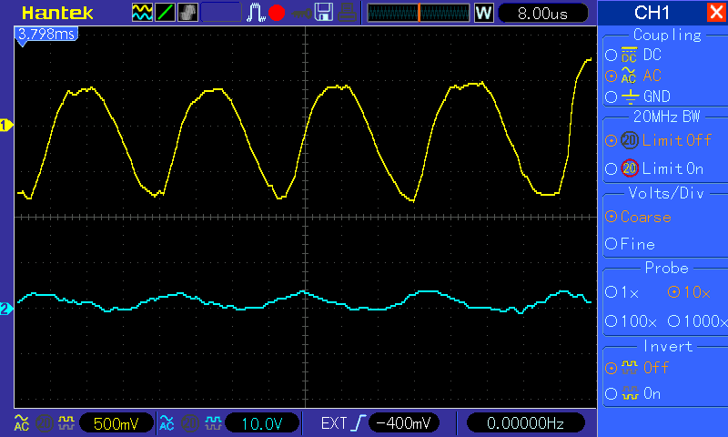Click the waveform memory overview bar
This screenshot has width=728, height=437.
pos(419,13)
